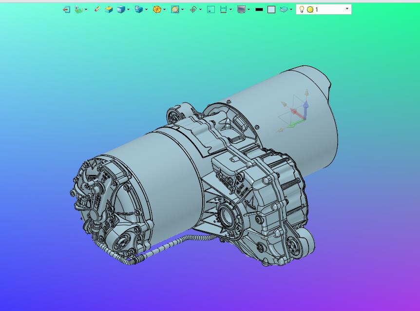Screen dimensions: 420x311
Task: Click the blue cube with label icon
Action: click(x=138, y=10)
